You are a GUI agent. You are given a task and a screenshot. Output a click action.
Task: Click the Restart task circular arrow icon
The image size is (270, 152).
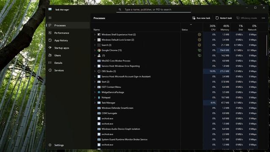(217, 18)
